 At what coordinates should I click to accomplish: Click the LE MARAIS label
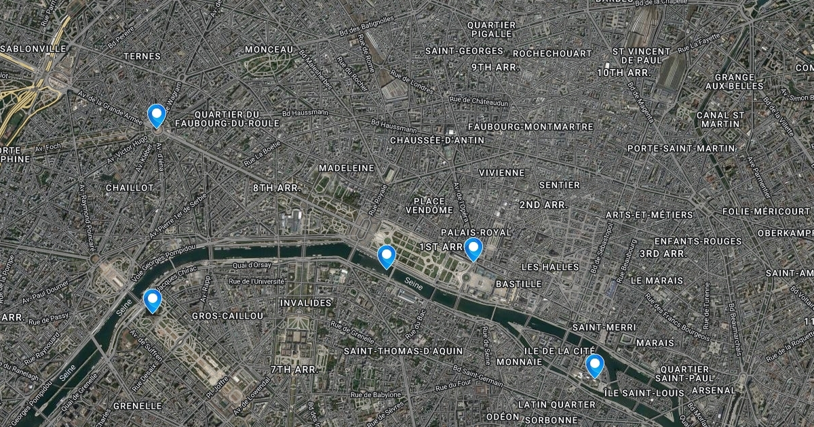pos(655,280)
